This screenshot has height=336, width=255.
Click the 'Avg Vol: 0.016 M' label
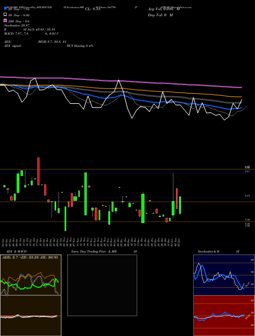[164, 9]
